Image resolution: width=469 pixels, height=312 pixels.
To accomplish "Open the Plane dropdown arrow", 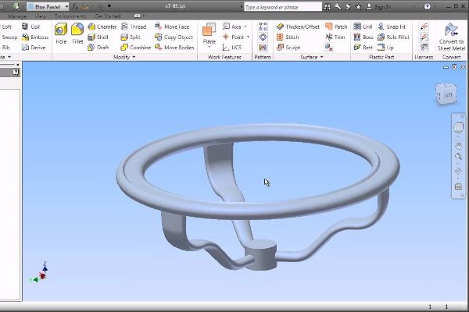I will pyautogui.click(x=209, y=47).
